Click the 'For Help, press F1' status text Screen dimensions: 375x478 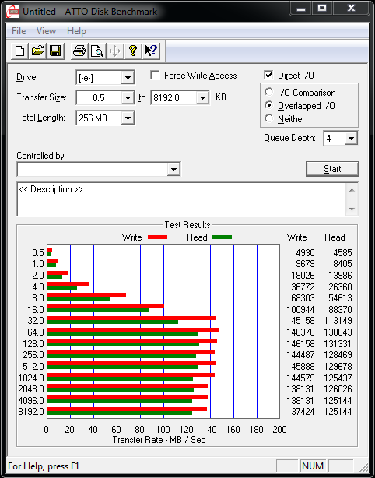pyautogui.click(x=44, y=466)
